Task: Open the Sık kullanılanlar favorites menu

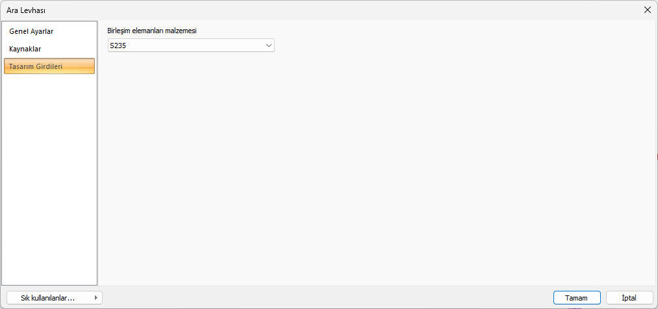Action: click(48, 298)
